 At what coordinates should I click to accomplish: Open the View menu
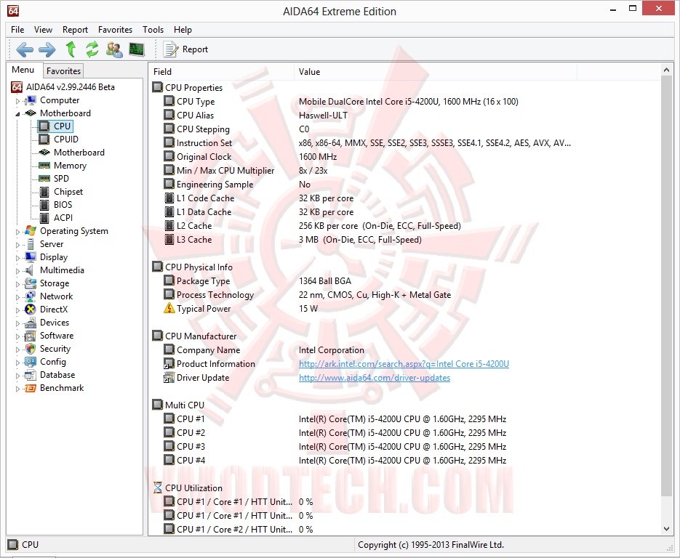coord(43,30)
